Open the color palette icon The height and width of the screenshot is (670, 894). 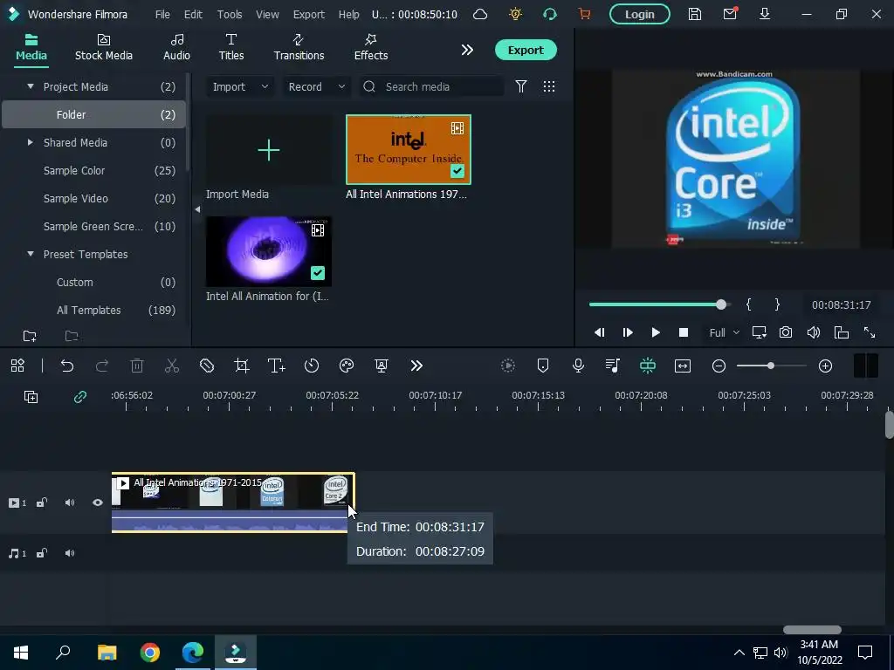(347, 366)
